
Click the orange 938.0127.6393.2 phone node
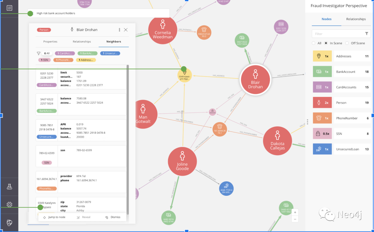point(204,33)
